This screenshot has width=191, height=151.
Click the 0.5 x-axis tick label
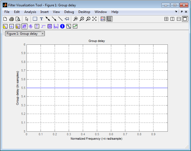click(97, 134)
